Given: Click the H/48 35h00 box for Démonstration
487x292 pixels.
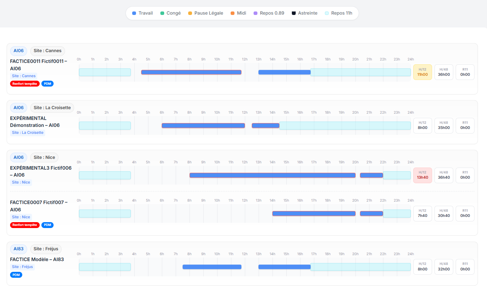Looking at the screenshot, I should click(x=444, y=125).
